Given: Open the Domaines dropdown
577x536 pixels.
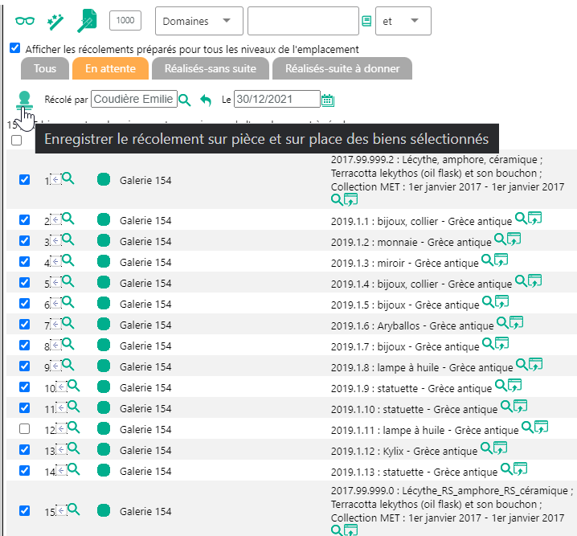Looking at the screenshot, I should (x=198, y=21).
